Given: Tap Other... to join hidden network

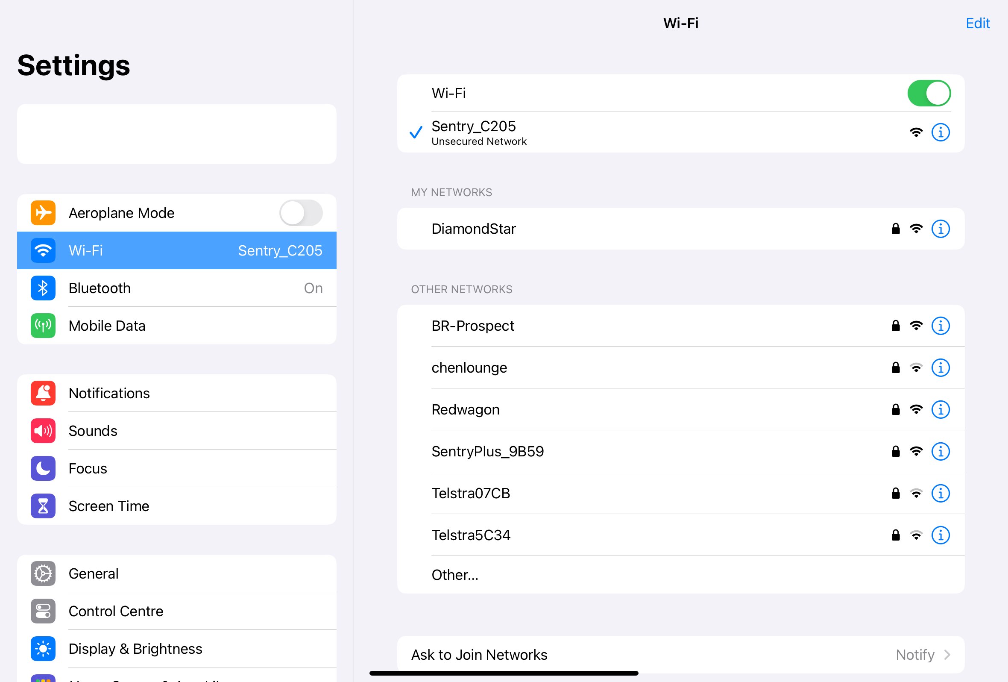Looking at the screenshot, I should [x=455, y=575].
